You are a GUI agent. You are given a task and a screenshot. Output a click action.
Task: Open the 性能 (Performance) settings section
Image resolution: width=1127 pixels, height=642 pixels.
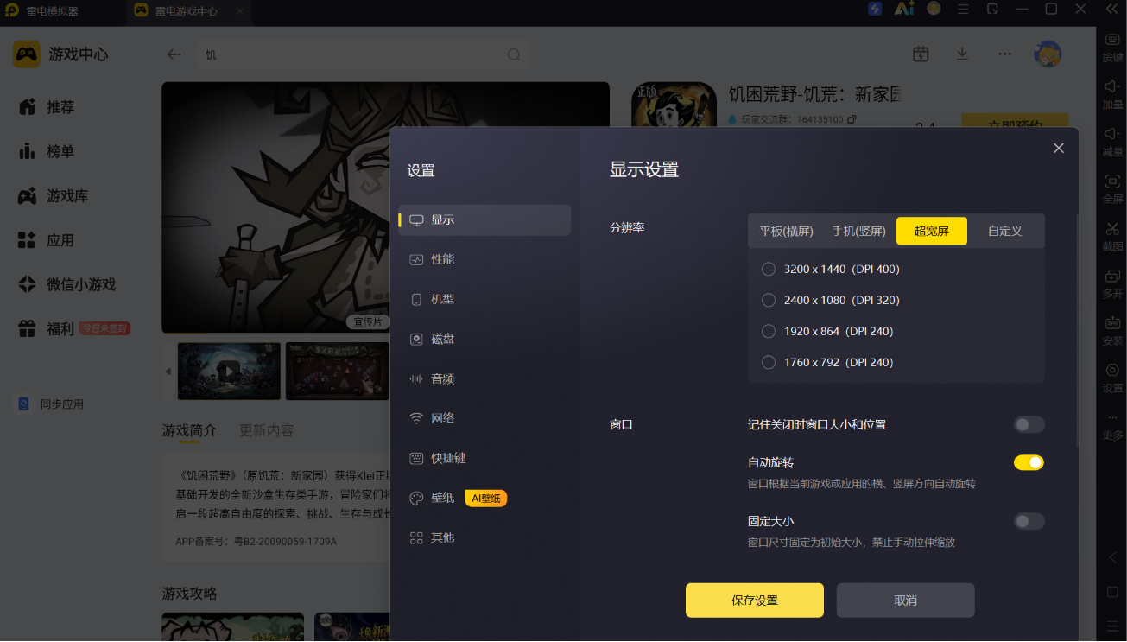click(484, 260)
